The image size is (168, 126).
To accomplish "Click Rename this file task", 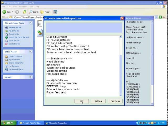I will pyautogui.click(x=15, y=28).
